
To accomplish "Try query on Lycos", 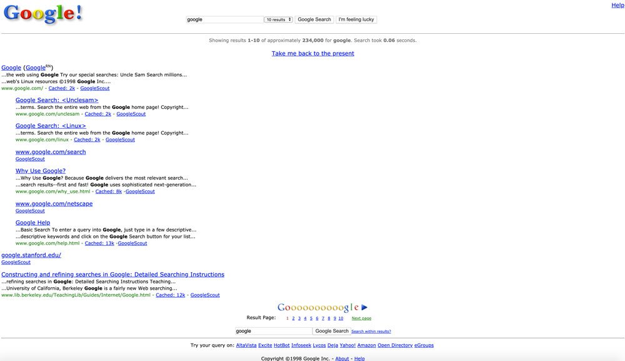I will pyautogui.click(x=319, y=345).
